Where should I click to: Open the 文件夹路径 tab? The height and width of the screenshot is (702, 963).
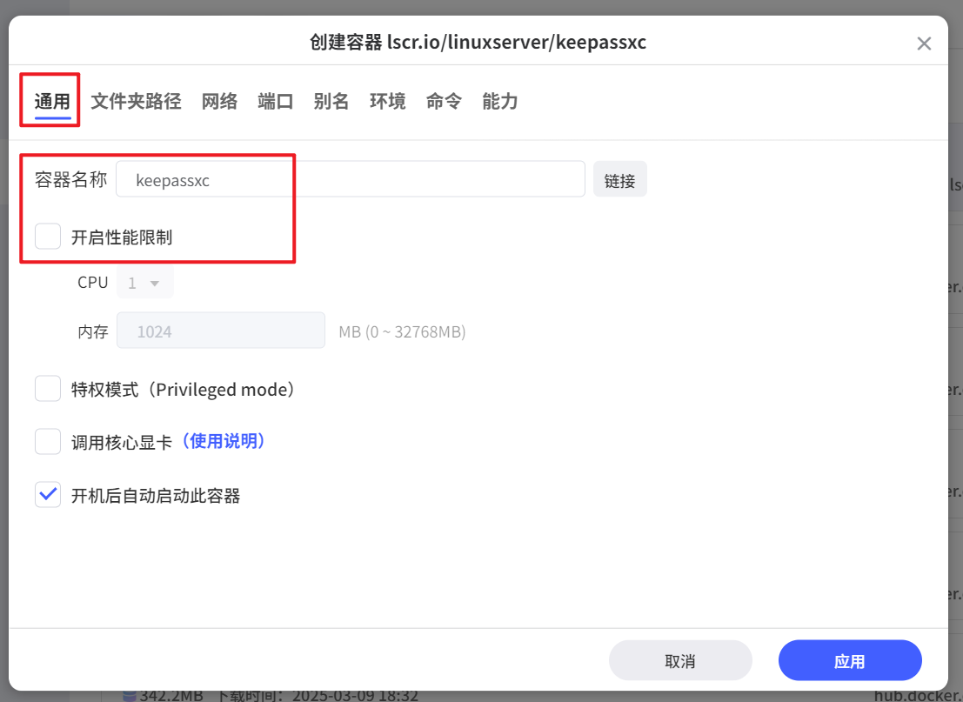point(136,101)
